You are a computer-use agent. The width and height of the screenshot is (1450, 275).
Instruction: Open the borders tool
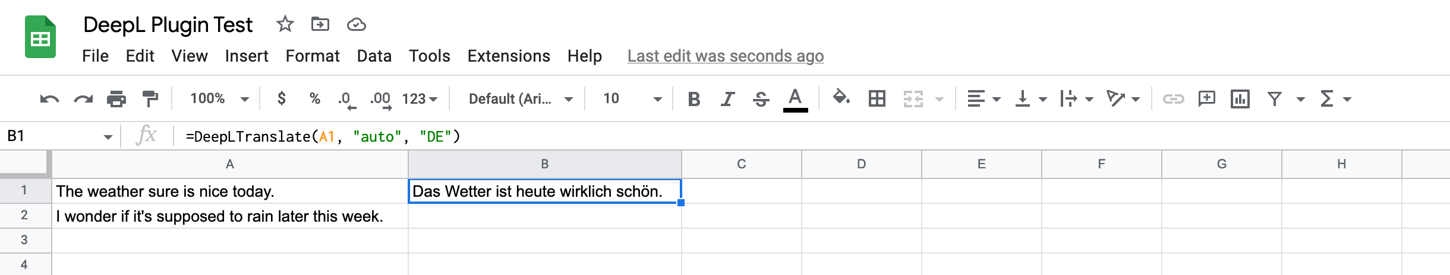tap(877, 99)
